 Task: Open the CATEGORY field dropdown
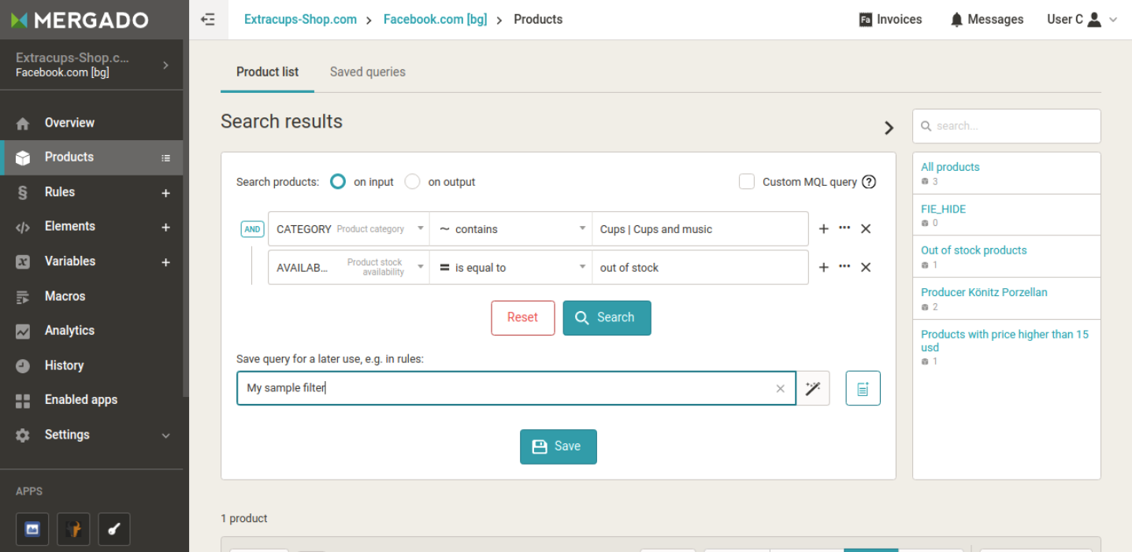[x=420, y=228]
